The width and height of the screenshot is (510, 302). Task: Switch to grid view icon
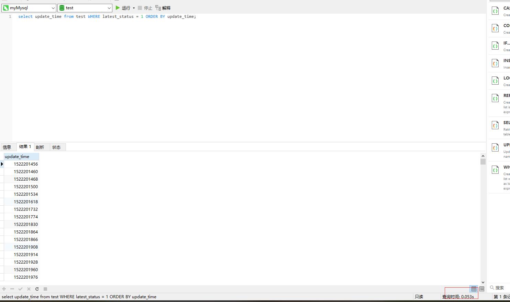[x=474, y=289]
